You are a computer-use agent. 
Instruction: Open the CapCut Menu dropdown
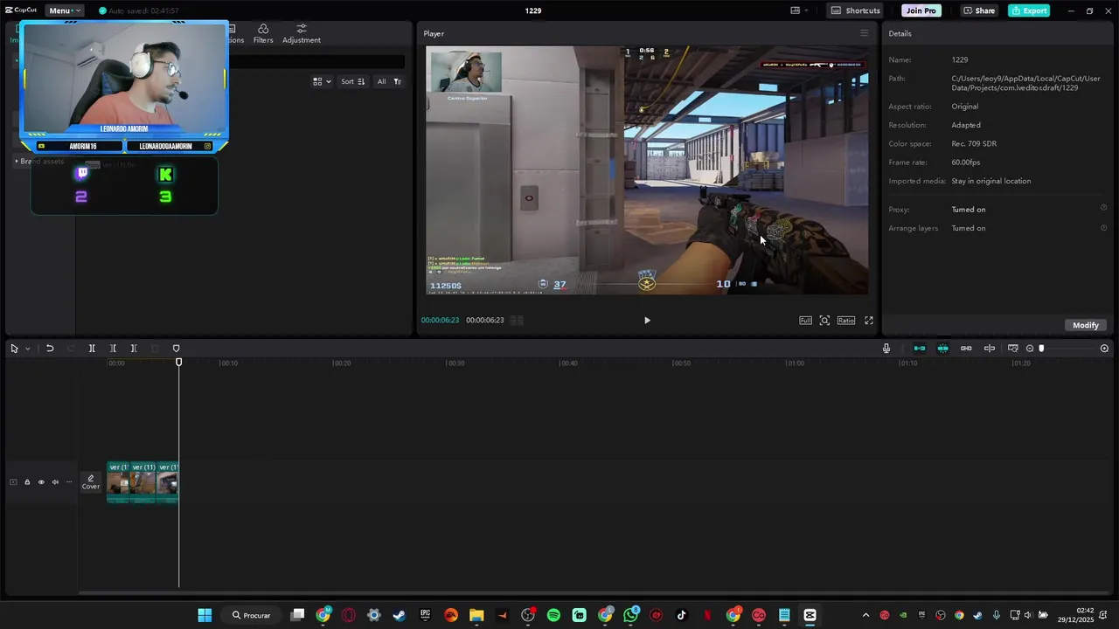pos(65,10)
